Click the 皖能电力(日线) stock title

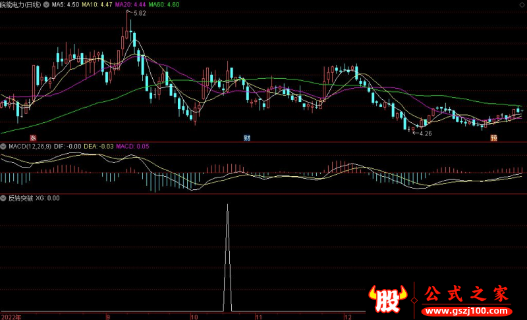20,5
